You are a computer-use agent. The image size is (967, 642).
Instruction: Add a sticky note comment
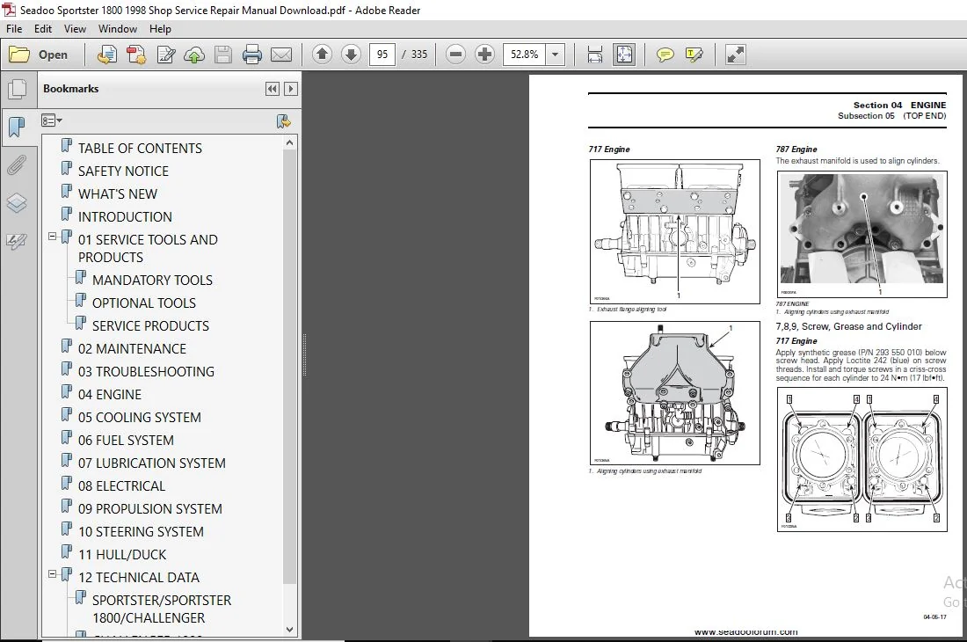(665, 55)
